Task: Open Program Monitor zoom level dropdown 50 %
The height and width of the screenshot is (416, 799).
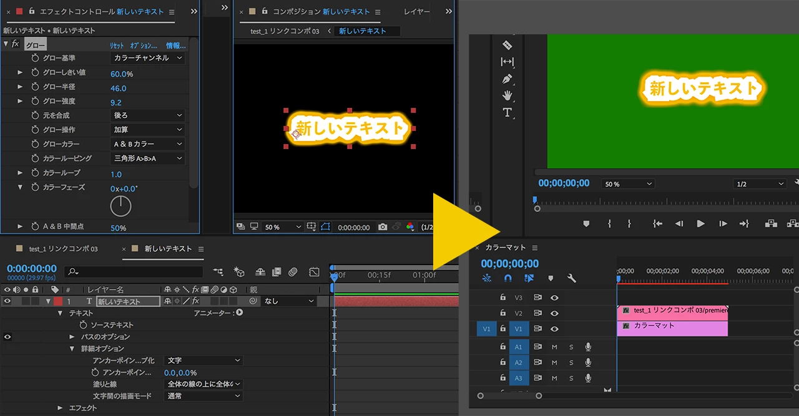Action: point(629,184)
